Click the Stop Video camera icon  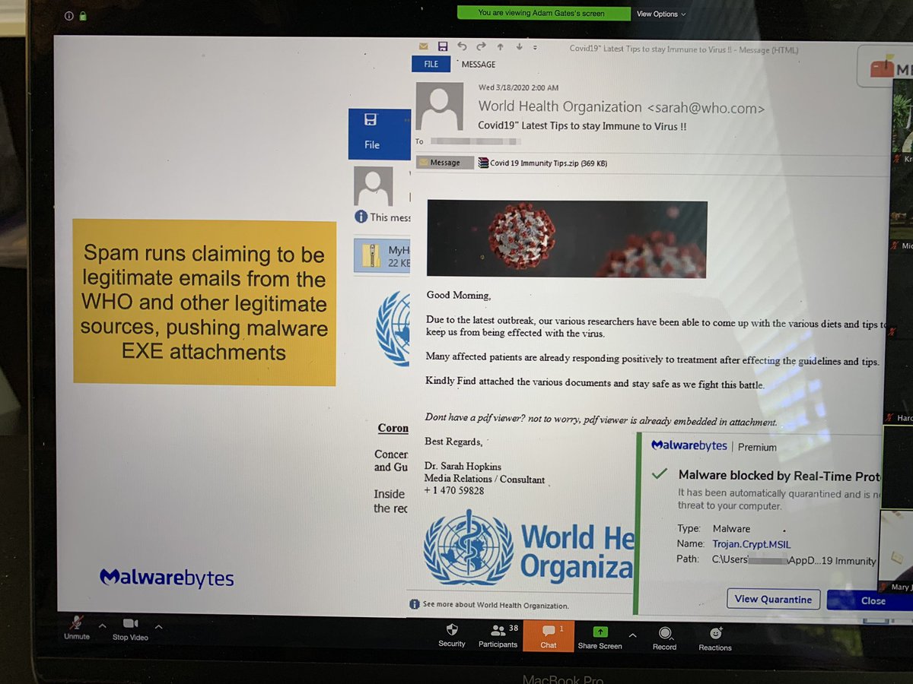click(130, 624)
